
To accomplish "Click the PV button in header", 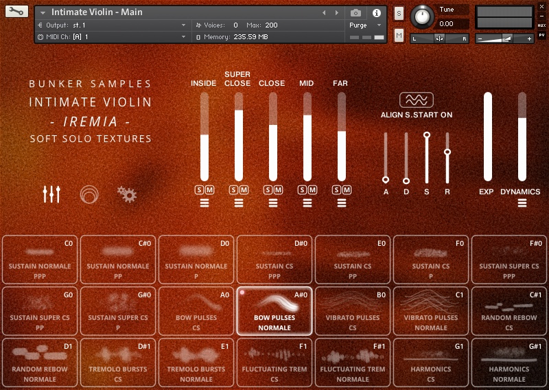I will (x=541, y=35).
